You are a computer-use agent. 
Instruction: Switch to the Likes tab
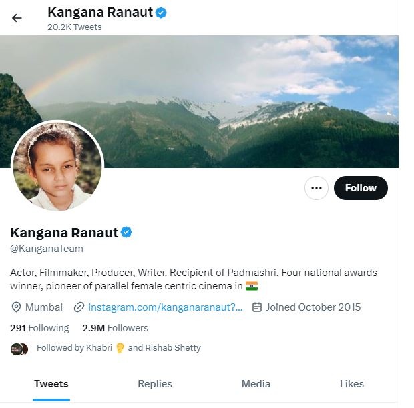click(352, 384)
